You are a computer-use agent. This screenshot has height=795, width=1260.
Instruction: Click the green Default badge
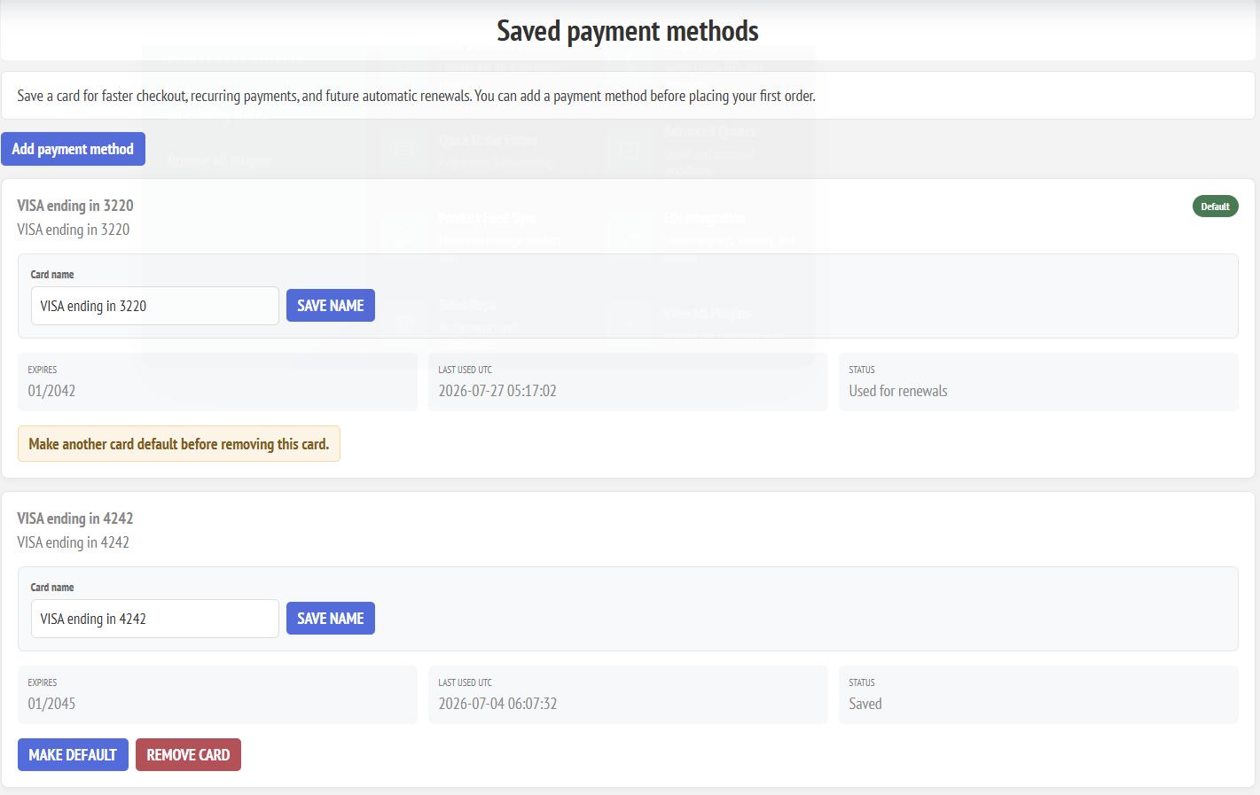tap(1215, 207)
